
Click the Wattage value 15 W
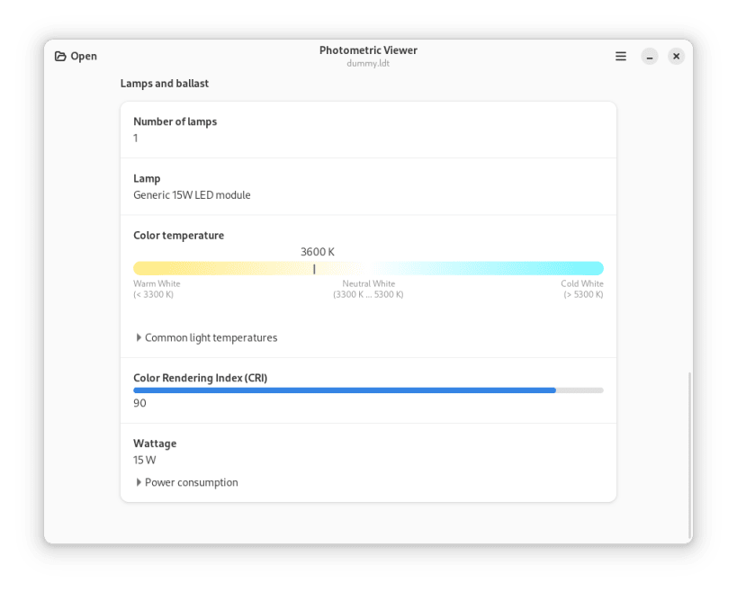pos(142,460)
